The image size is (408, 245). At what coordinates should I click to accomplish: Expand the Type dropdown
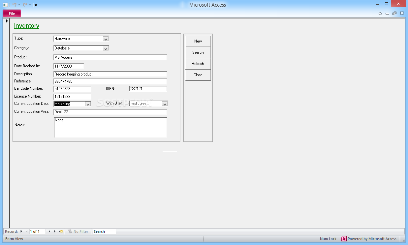tap(106, 39)
